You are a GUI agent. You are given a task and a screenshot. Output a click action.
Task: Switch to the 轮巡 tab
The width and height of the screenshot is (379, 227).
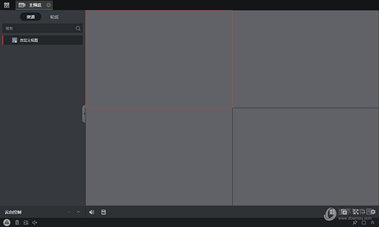coord(54,17)
